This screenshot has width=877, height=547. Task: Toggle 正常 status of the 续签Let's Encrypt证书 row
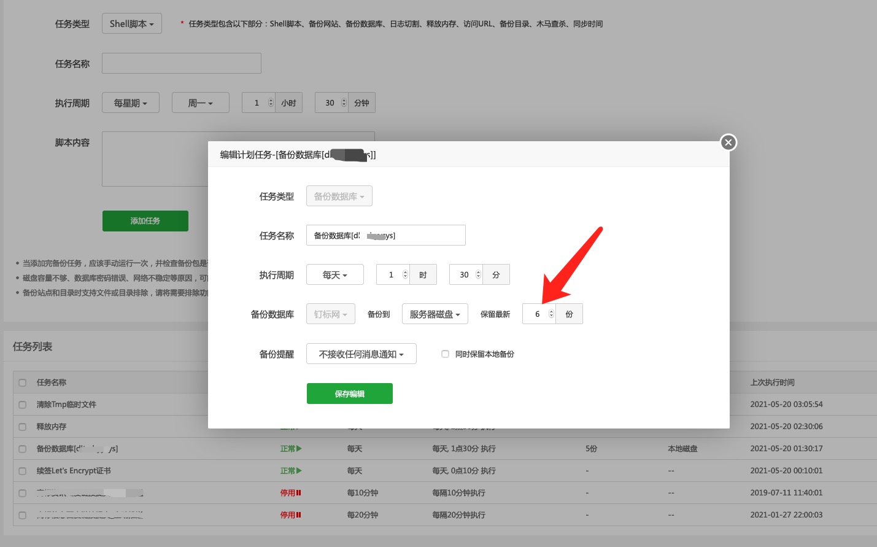[x=291, y=471]
